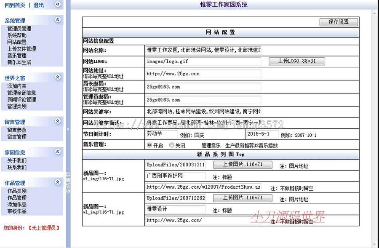Collapse the 系统管理 section chevron icon
The image size is (379, 248).
(x=57, y=20)
